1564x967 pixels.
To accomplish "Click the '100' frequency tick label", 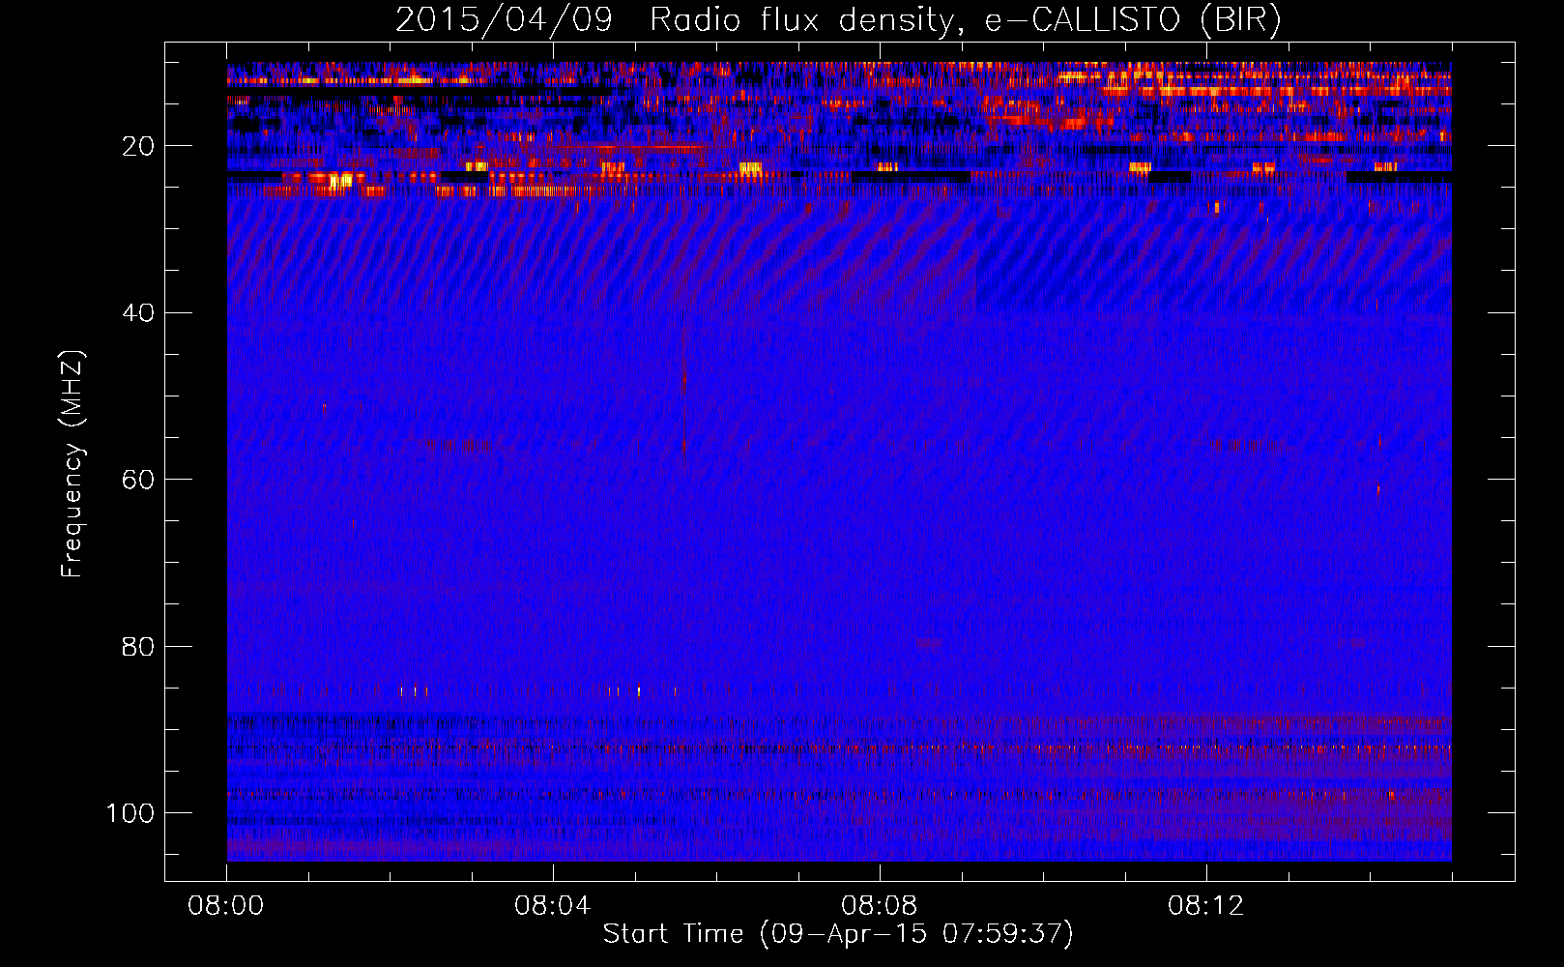I will pyautogui.click(x=130, y=813).
